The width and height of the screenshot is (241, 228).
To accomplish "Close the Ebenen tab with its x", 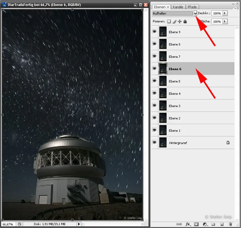I will (x=168, y=7).
